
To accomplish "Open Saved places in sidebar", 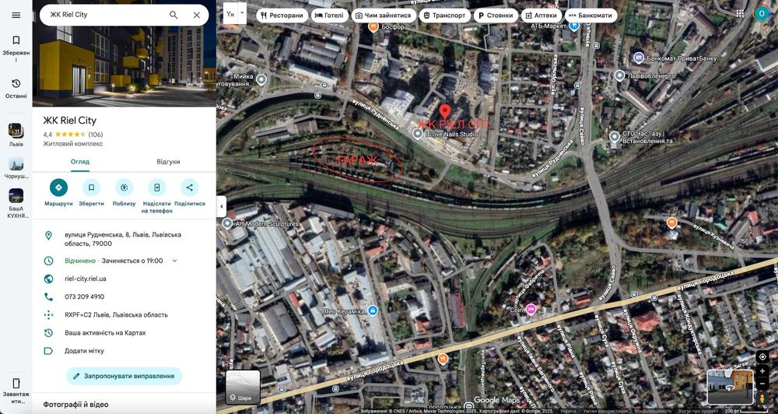I will point(16,49).
